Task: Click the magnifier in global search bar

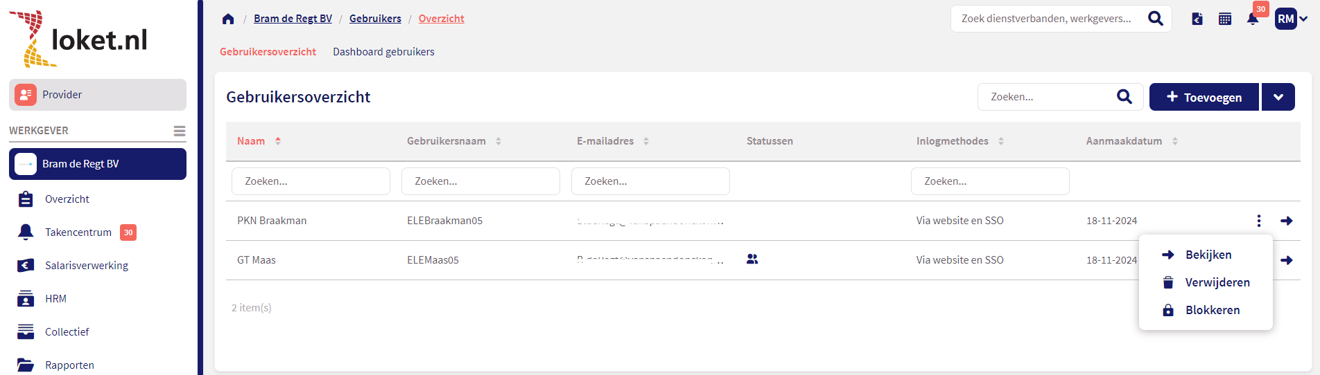Action: point(1155,19)
